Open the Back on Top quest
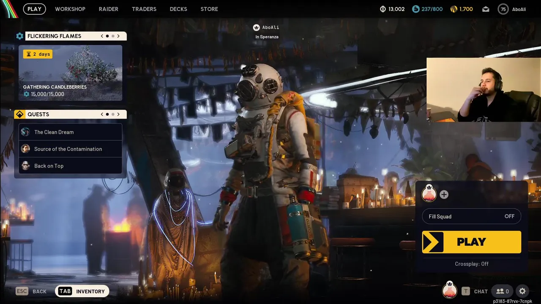 tap(71, 166)
